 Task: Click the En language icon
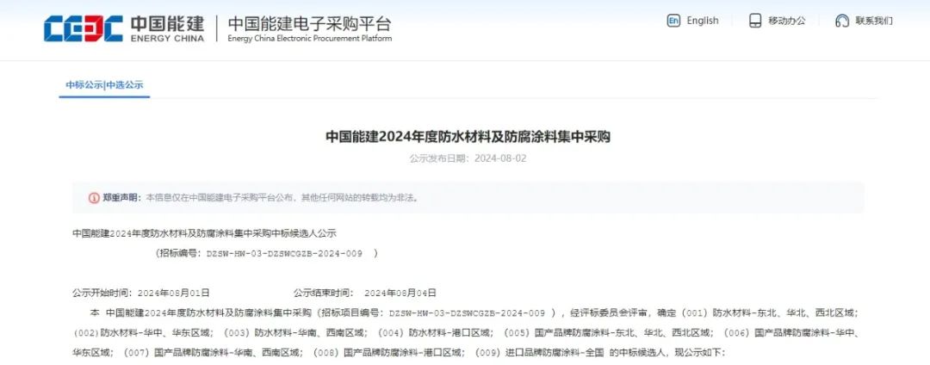click(673, 21)
